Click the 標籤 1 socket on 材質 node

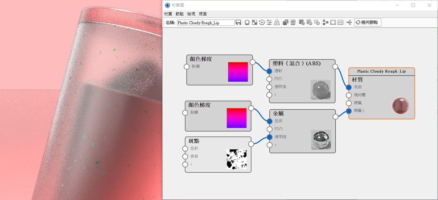pos(349,111)
